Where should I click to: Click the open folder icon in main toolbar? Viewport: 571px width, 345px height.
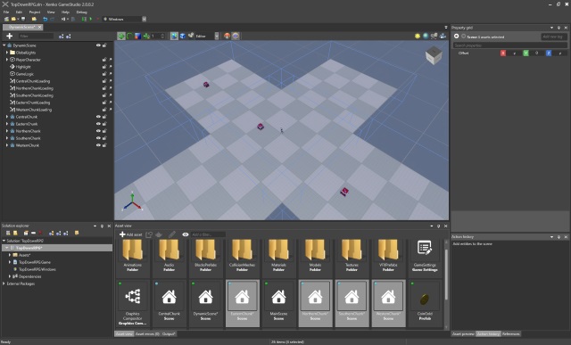14,19
